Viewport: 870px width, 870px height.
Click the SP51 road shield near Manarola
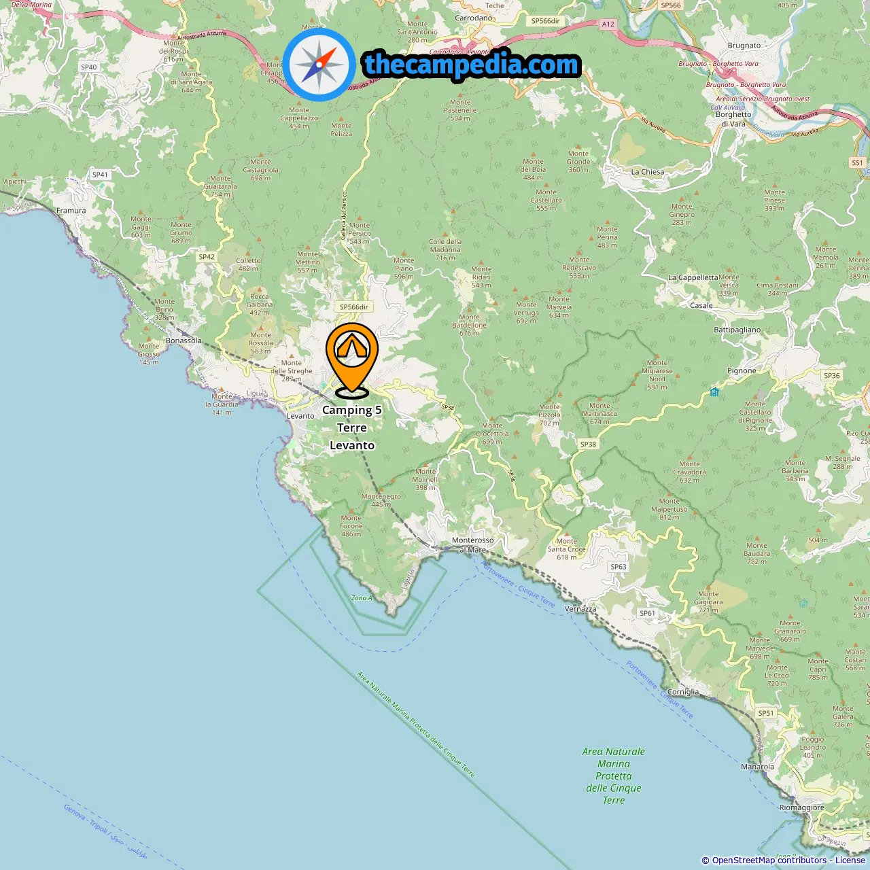coord(766,714)
